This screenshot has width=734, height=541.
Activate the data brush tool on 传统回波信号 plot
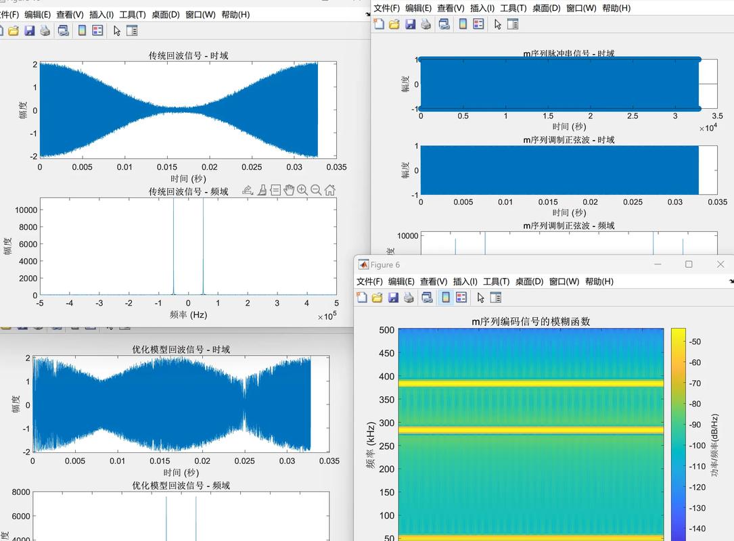coord(262,190)
